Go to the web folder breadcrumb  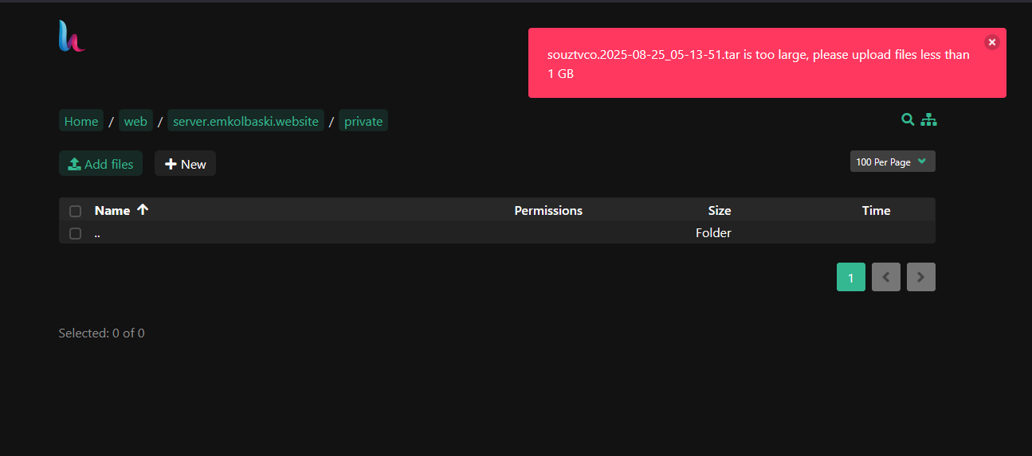(x=135, y=121)
